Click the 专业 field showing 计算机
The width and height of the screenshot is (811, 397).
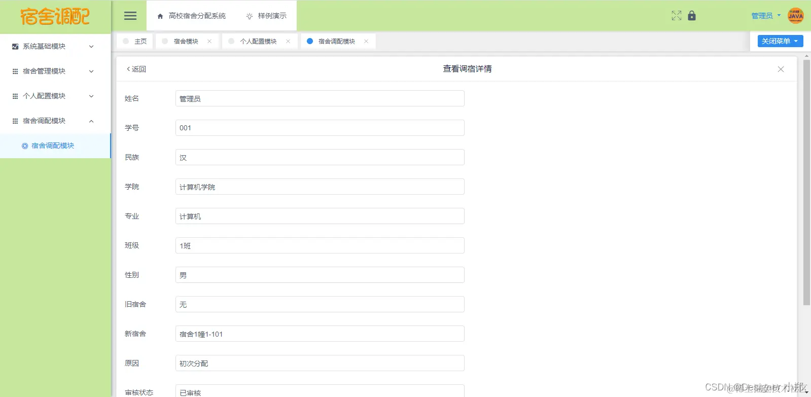point(320,216)
